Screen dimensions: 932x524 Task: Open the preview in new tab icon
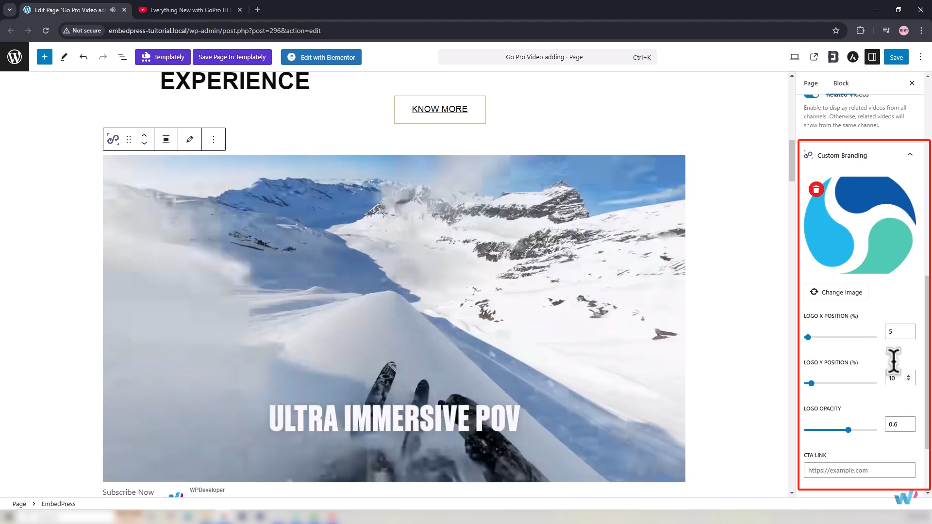pyautogui.click(x=814, y=57)
